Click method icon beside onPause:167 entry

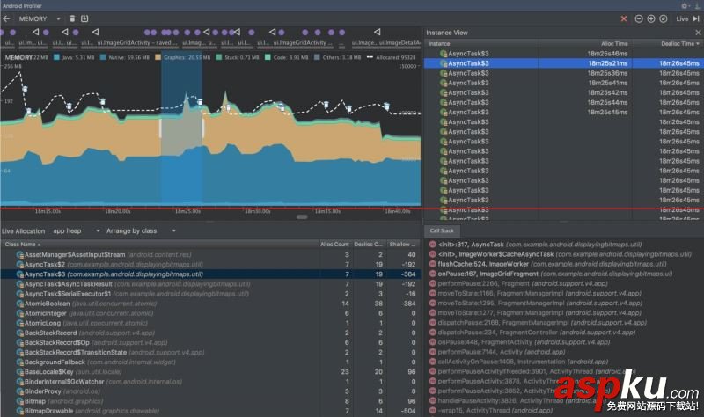coord(432,274)
